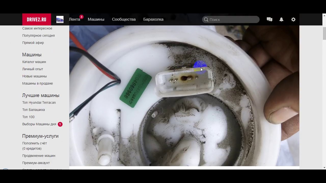Image resolution: width=326 pixels, height=183 pixels.
Task: Open the Лента feed tab
Action: coord(74,19)
